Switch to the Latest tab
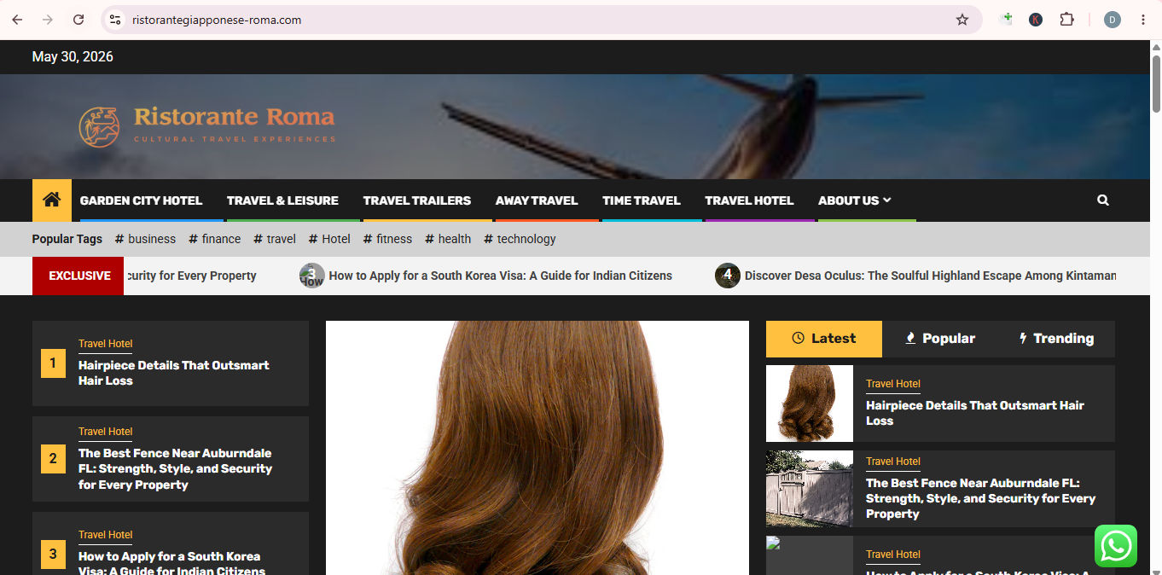This screenshot has height=575, width=1162. pyautogui.click(x=824, y=339)
